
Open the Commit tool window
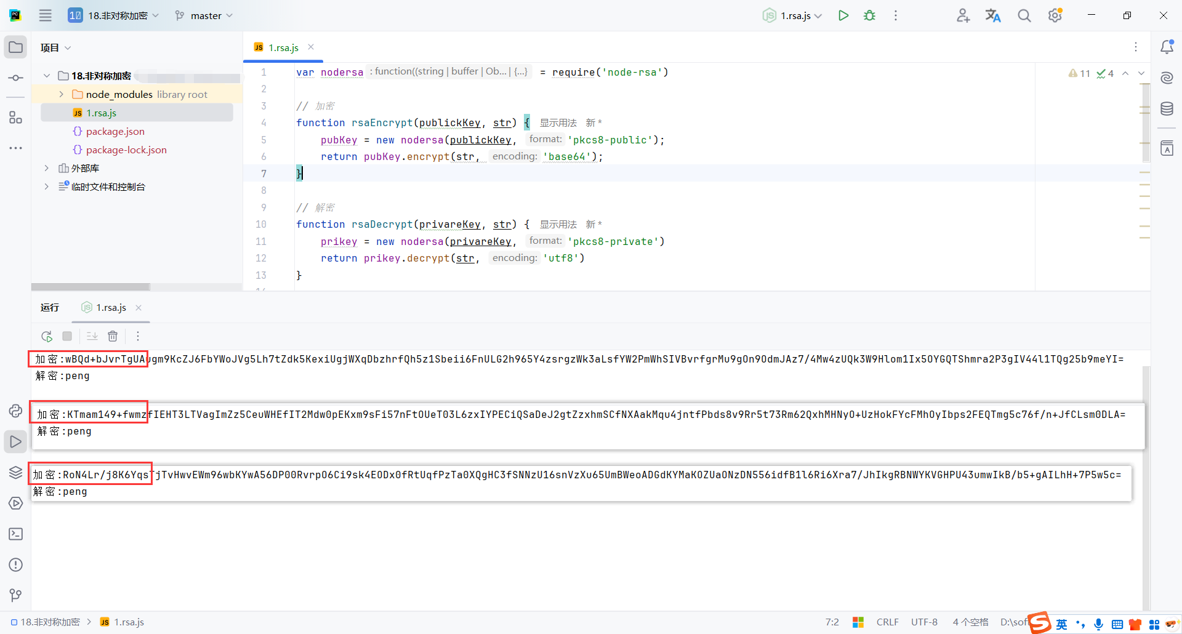point(16,78)
